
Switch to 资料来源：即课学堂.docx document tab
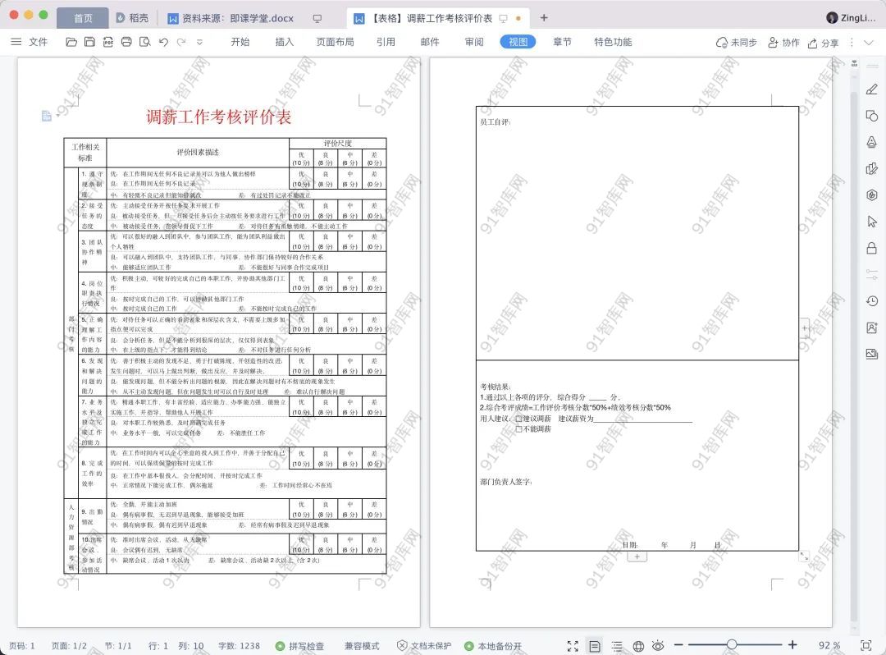pyautogui.click(x=236, y=18)
